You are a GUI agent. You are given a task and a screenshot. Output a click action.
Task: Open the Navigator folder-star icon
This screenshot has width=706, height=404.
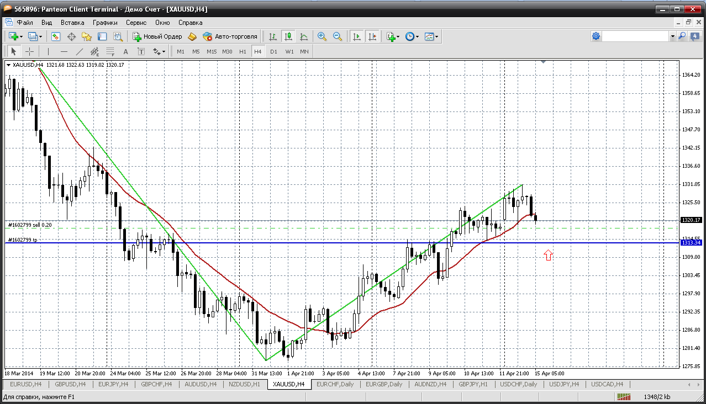(x=87, y=36)
